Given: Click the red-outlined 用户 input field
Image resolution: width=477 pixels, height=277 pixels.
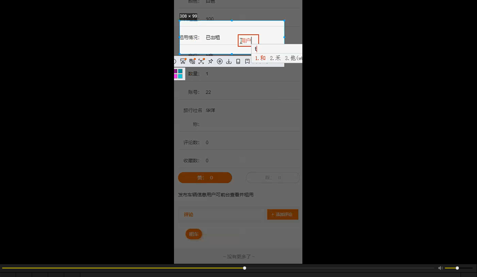Looking at the screenshot, I should coord(248,40).
